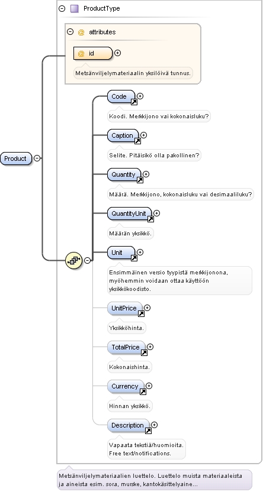Expand the UnitPrice element
This screenshot has height=492, width=263.
[x=147, y=308]
